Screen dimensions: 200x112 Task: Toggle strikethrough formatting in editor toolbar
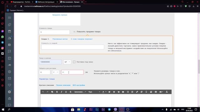point(70,92)
